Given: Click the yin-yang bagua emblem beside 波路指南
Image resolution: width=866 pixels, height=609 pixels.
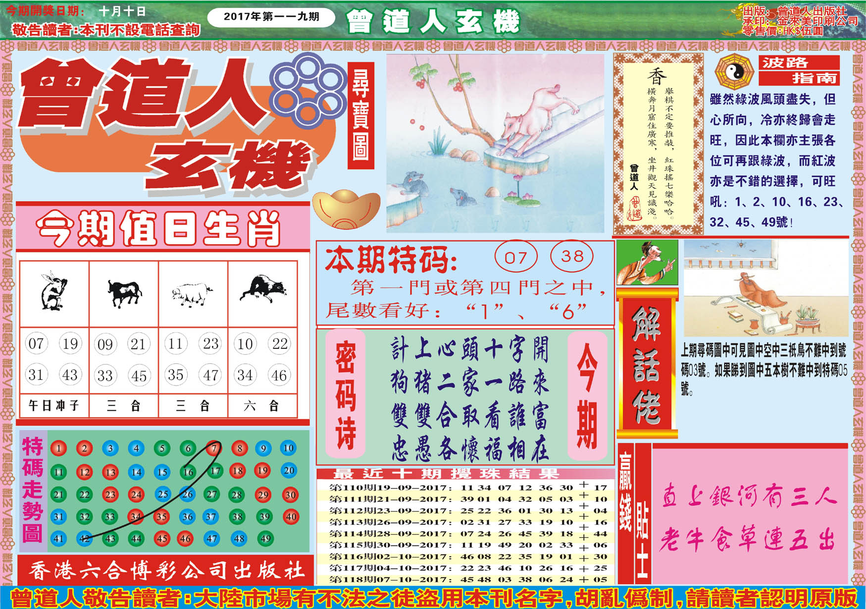Looking at the screenshot, I should tap(734, 72).
